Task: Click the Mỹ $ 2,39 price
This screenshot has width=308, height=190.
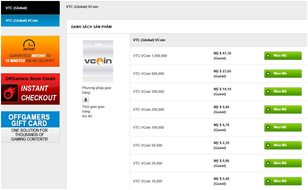Action: coord(221,143)
